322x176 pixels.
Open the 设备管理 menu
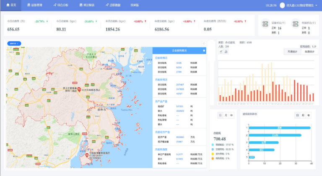pyautogui.click(x=35, y=5)
